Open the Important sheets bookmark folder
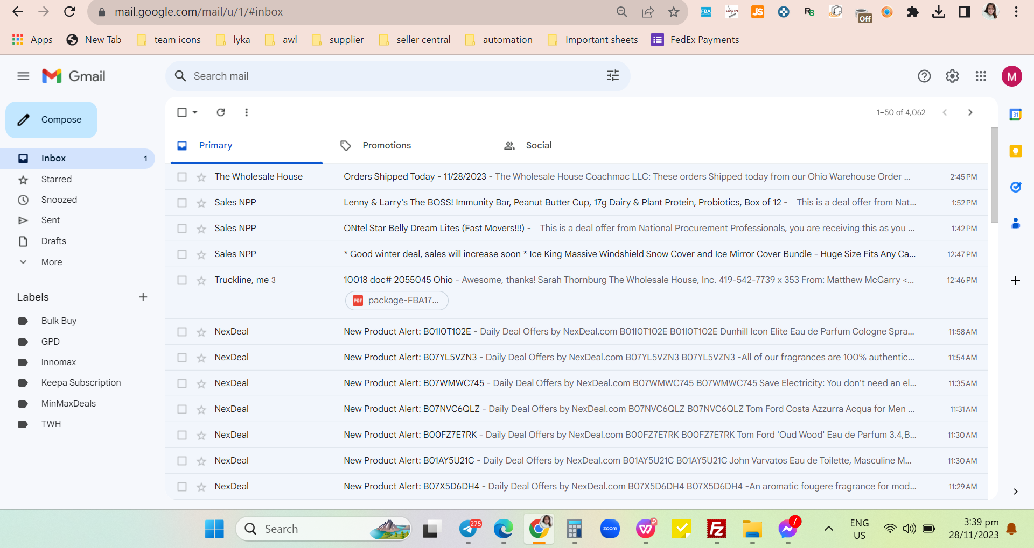This screenshot has width=1034, height=548. point(592,40)
